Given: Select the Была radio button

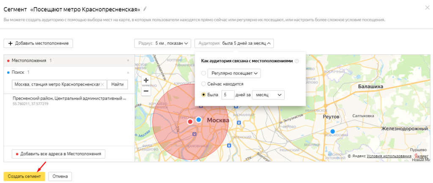Looking at the screenshot, I should coord(204,95).
